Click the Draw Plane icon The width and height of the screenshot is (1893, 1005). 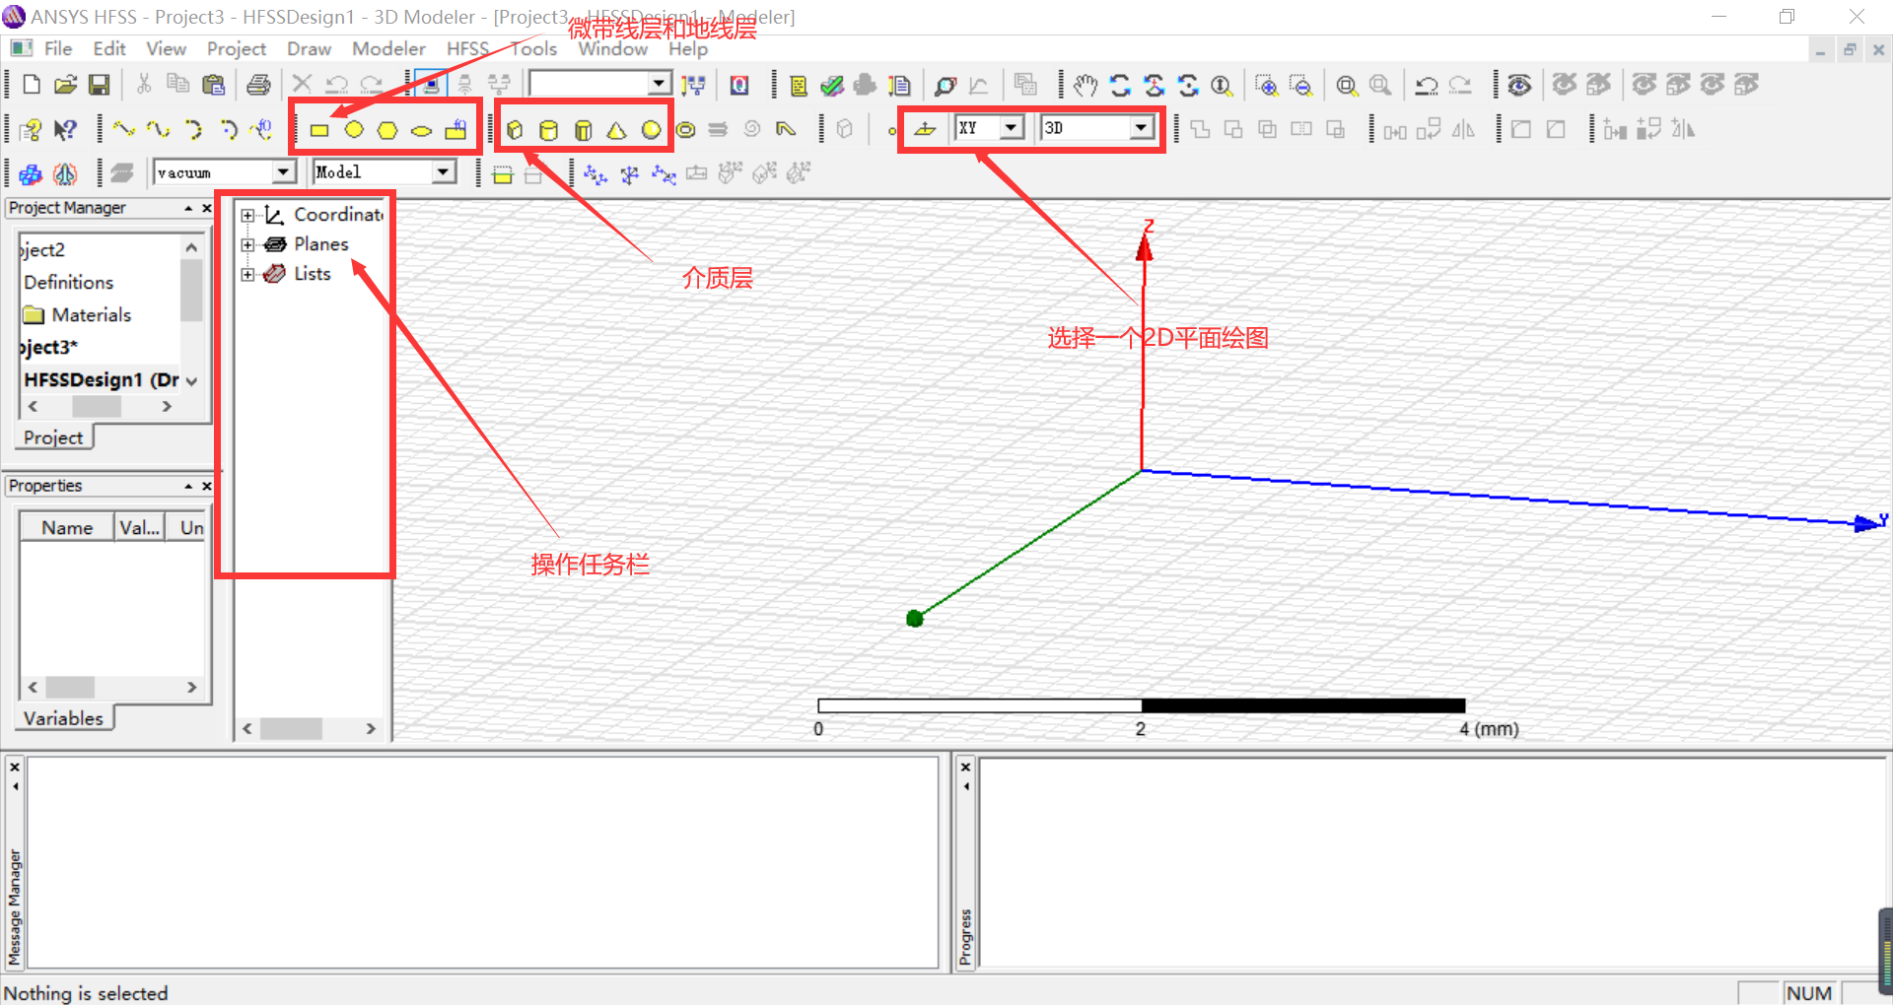925,129
